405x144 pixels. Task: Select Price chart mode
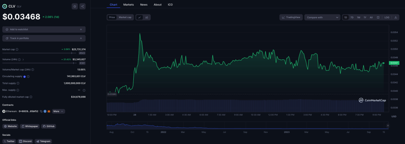112,17
